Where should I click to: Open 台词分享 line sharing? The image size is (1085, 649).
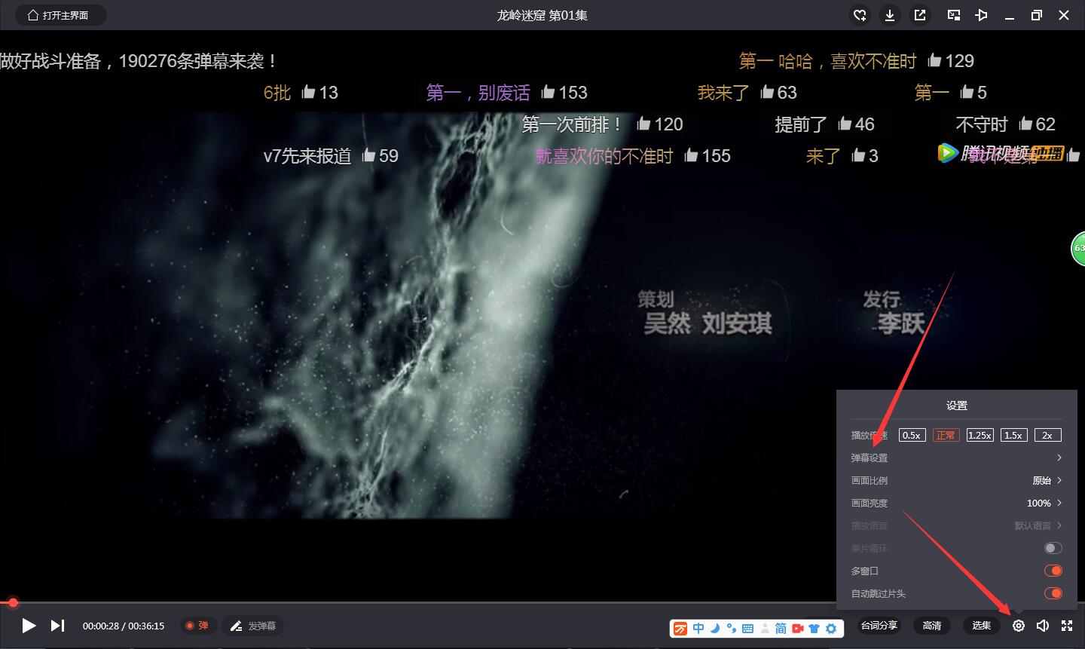pyautogui.click(x=879, y=626)
